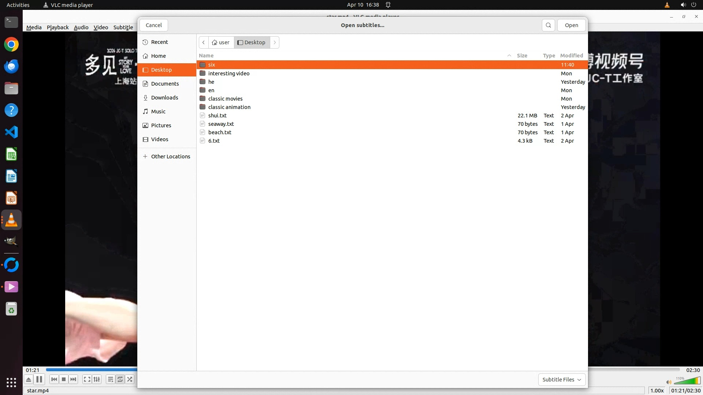Image resolution: width=703 pixels, height=395 pixels.
Task: Click the Open button
Action: [x=571, y=25]
